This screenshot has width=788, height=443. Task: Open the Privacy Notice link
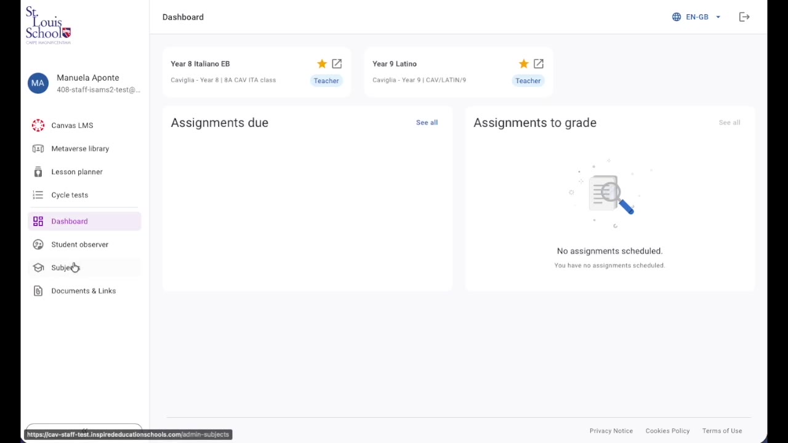coord(611,431)
